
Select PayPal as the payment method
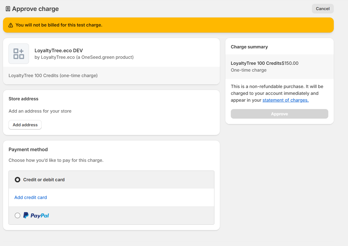pos(17,215)
